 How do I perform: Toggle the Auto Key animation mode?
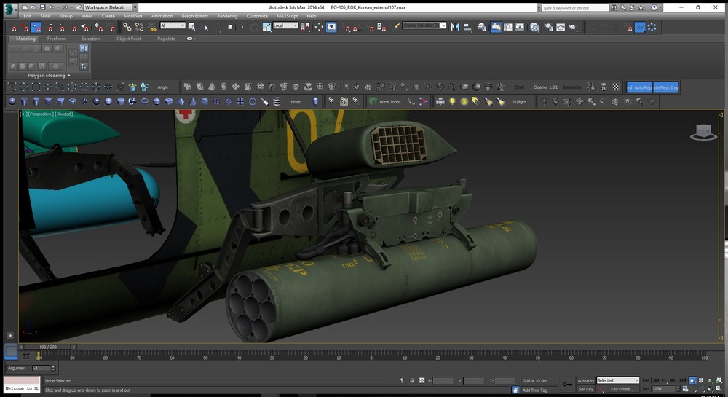click(x=585, y=380)
